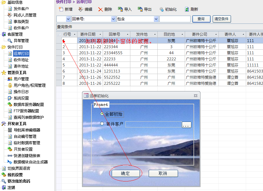This screenshot has height=191, width=263.
Task: Open 寄件地址 in the tree
Action: (21, 66)
